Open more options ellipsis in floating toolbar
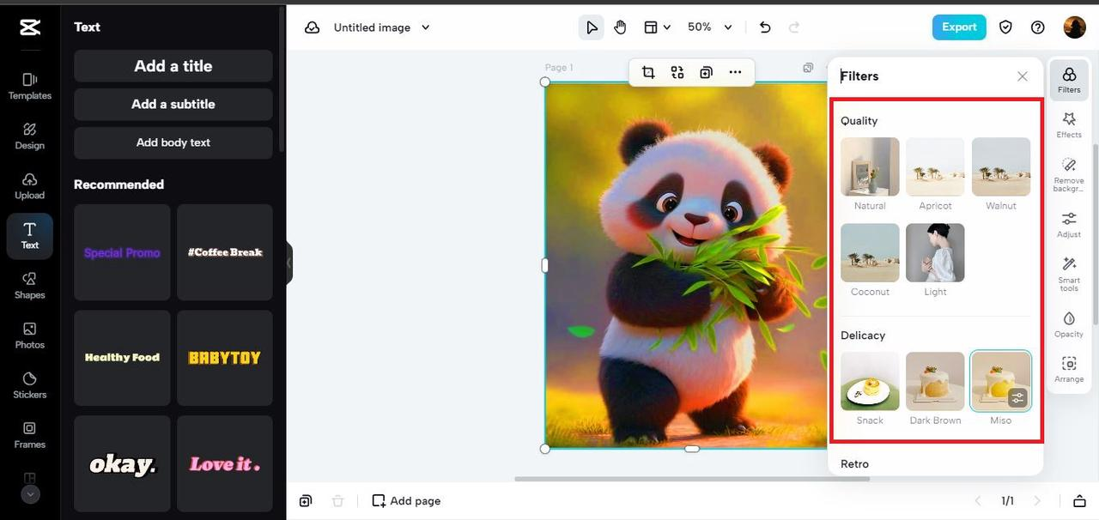The width and height of the screenshot is (1099, 520). [x=735, y=73]
